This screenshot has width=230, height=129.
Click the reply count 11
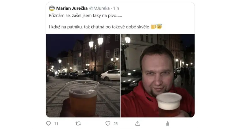coord(56,124)
